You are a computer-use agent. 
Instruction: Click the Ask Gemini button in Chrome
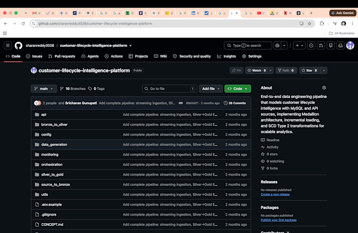point(343,13)
